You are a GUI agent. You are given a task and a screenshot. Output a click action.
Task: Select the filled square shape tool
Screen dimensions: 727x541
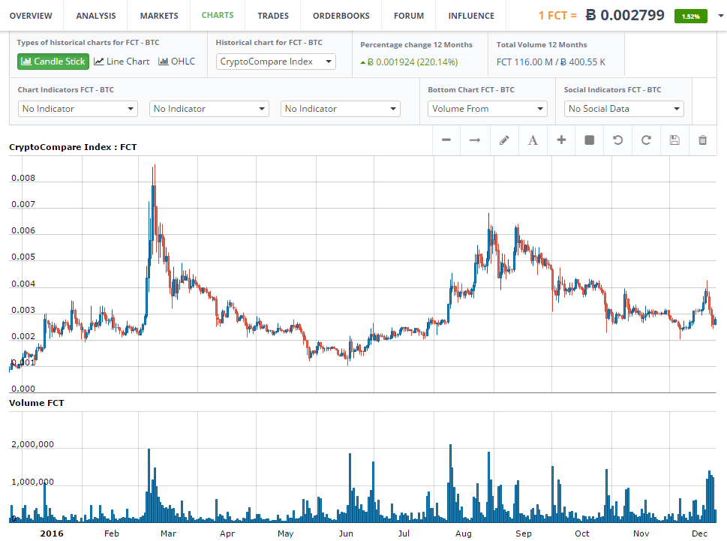pyautogui.click(x=590, y=140)
